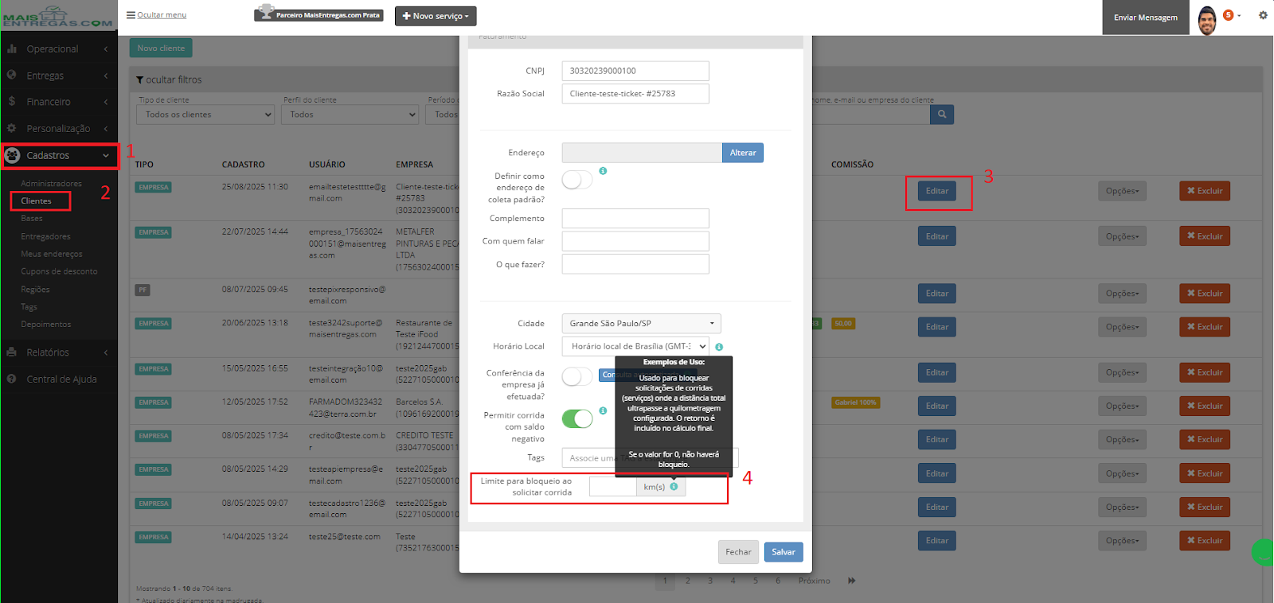1274x603 pixels.
Task: Click the green chat bubble widget
Action: point(1264,552)
